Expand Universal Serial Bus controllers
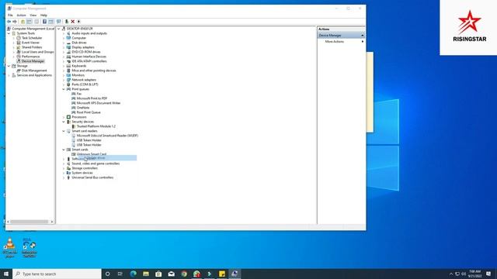Viewport: 497px width, 279px height. coord(64,177)
